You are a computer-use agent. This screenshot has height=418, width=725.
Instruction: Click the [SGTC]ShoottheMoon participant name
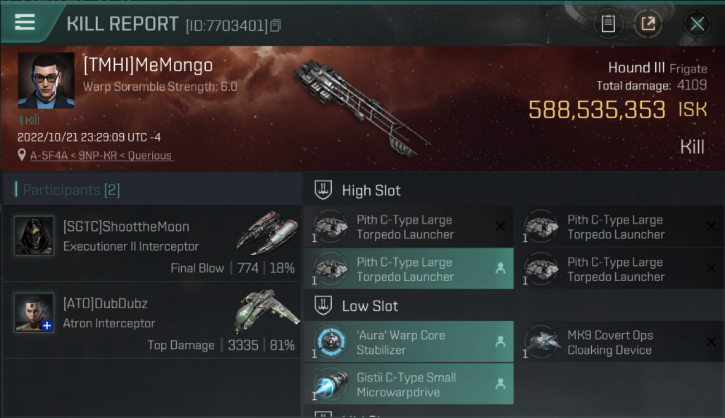click(126, 227)
